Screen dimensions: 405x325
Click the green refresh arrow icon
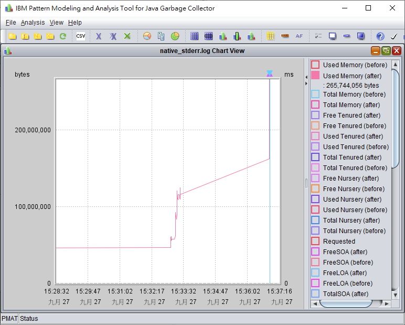pyautogui.click(x=63, y=36)
